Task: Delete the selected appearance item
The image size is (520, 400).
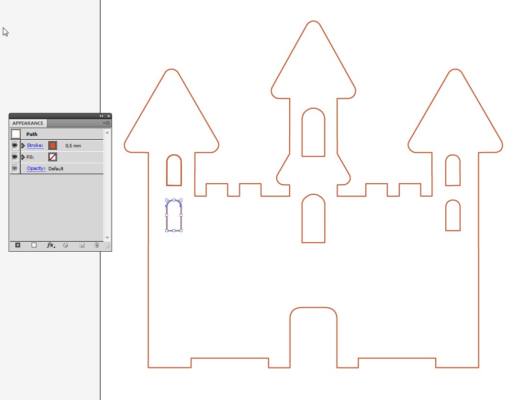Action: (x=97, y=245)
